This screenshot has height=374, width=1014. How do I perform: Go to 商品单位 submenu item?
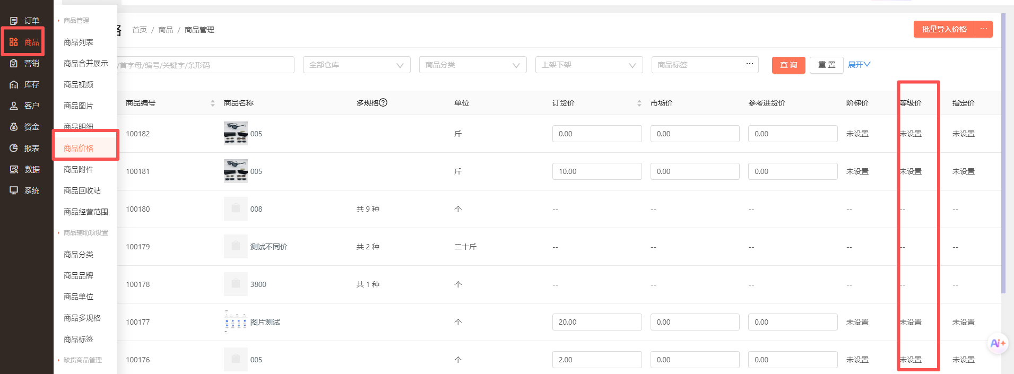(79, 297)
